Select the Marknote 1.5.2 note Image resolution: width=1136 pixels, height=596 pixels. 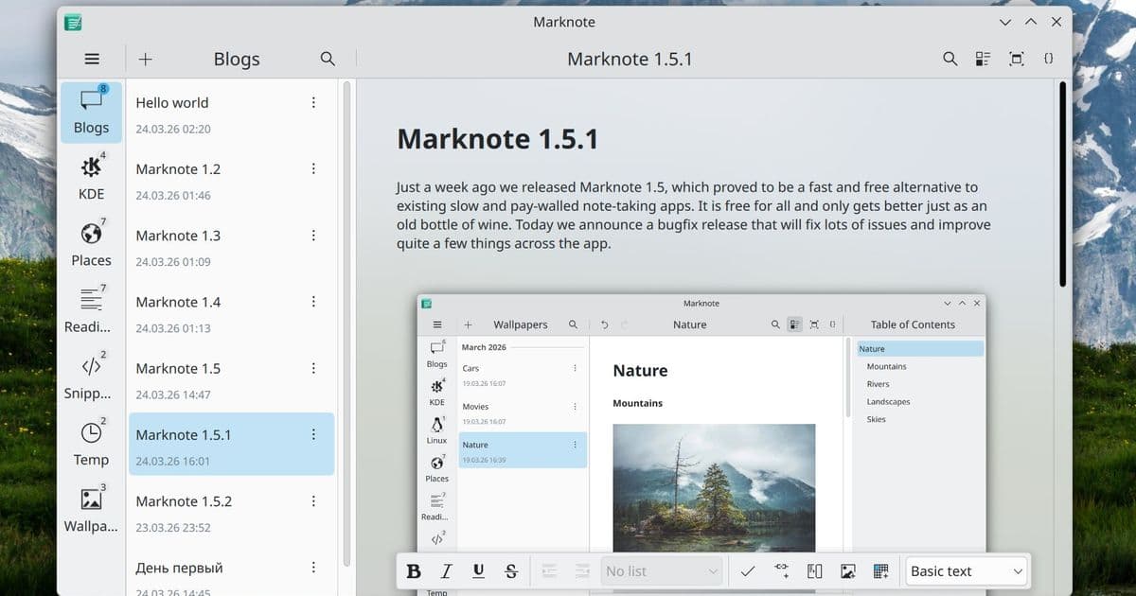point(231,512)
